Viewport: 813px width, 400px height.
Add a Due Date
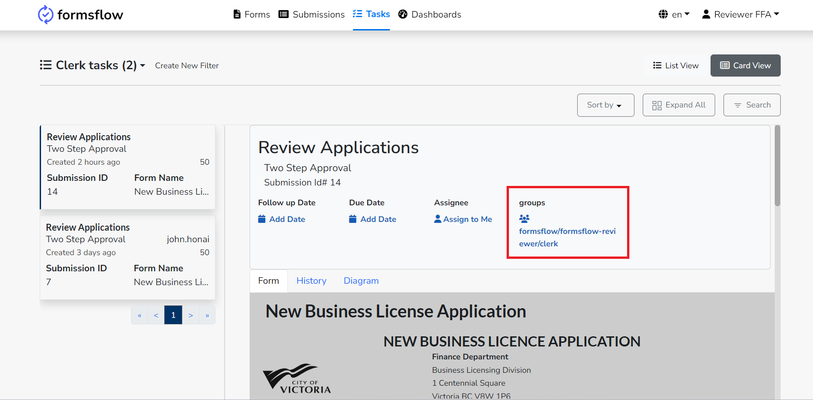[372, 219]
